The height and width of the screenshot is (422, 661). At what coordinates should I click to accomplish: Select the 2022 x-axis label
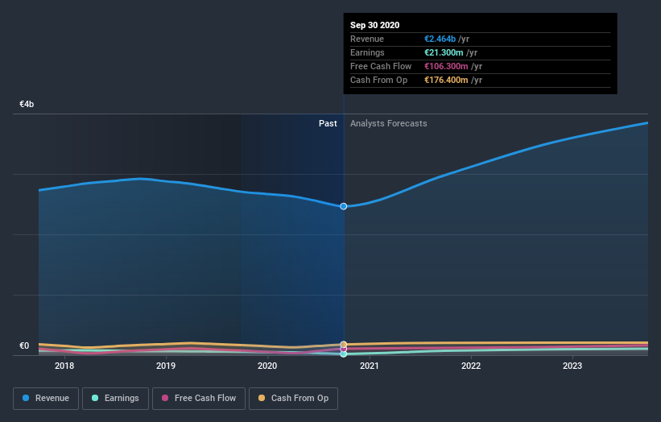[471, 366]
